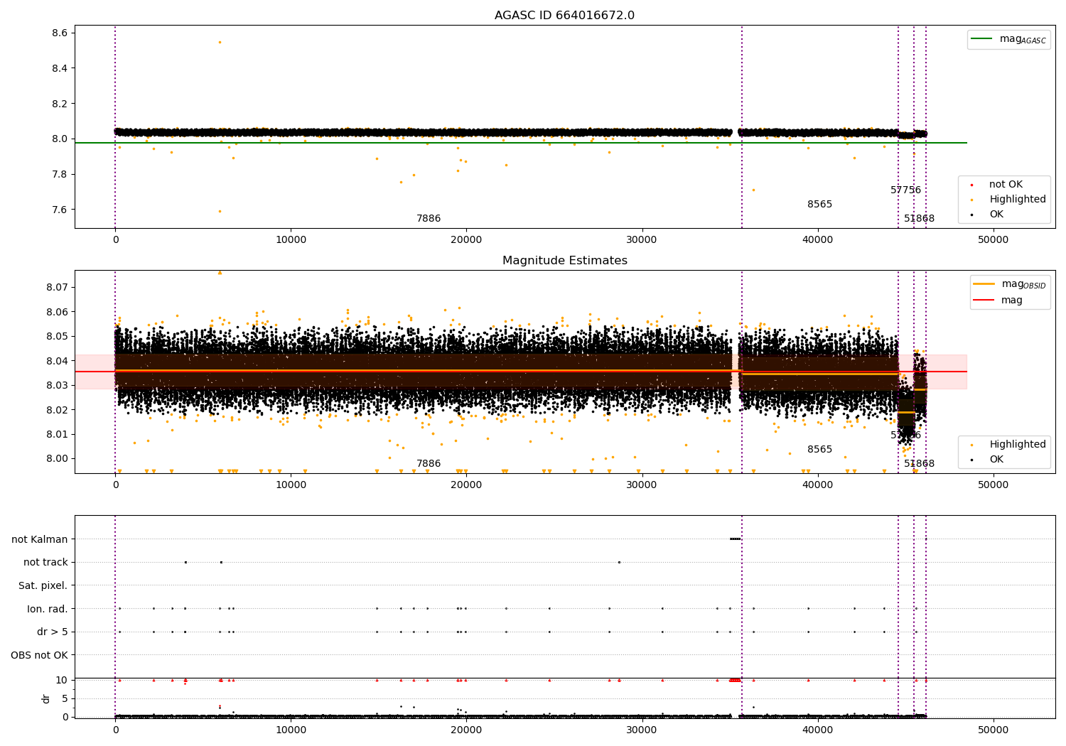This screenshot has height=746, width=1066.
Task: Click 'Highlighted' legend entry in Magnitude Estimates plot
Action: coord(1008,444)
